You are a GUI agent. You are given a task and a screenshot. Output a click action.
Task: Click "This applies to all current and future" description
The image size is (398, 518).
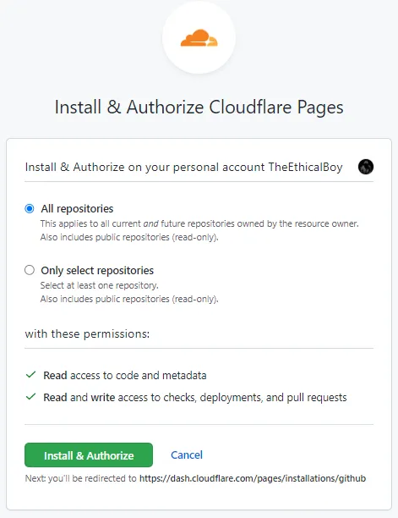pos(199,223)
